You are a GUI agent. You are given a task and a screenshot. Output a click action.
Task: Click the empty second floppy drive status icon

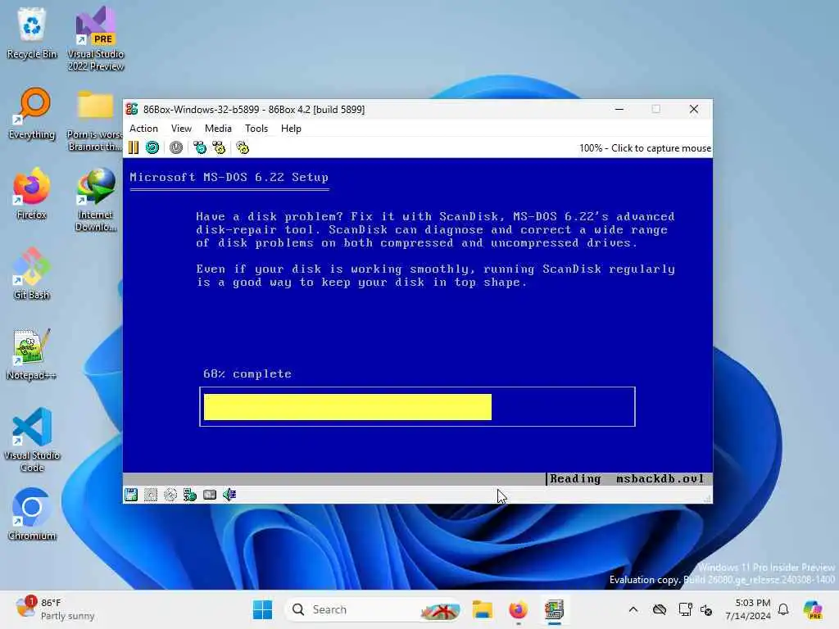[x=151, y=495]
